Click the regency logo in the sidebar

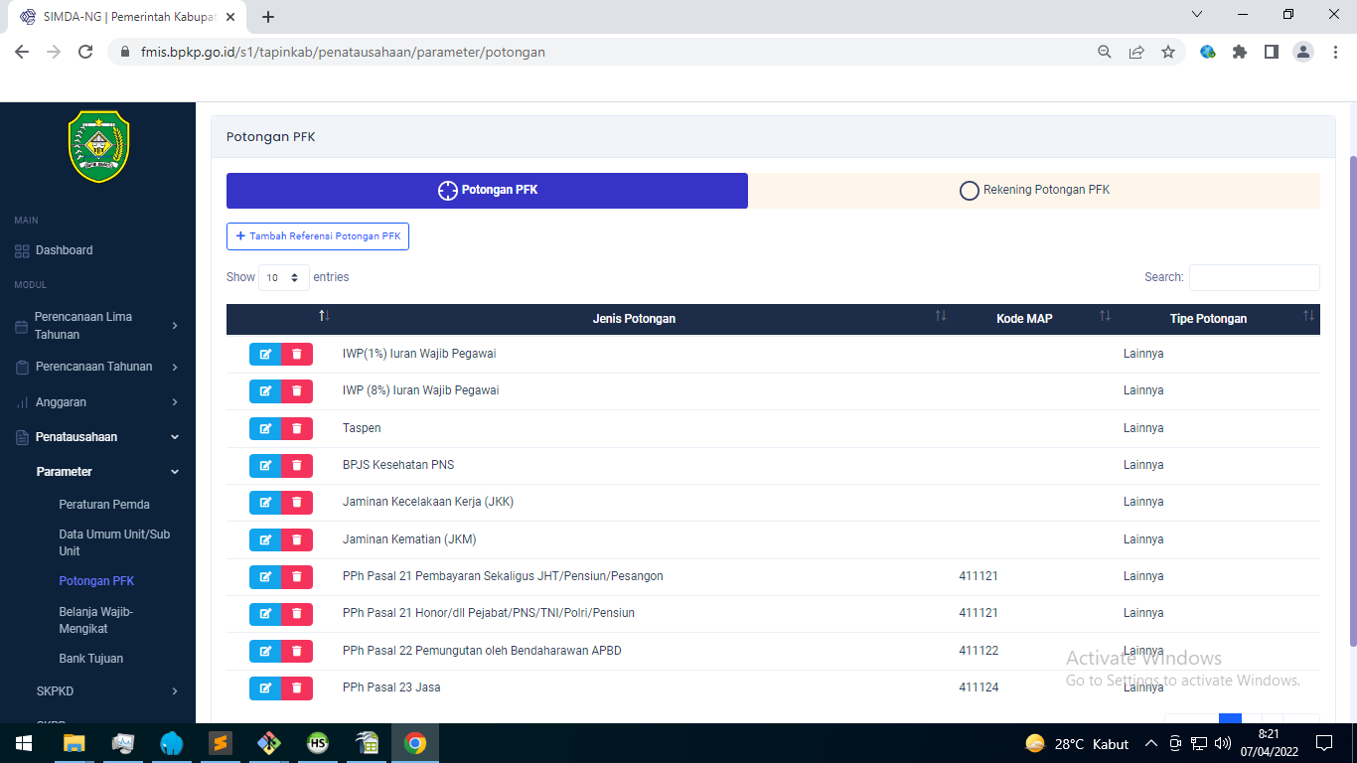click(98, 146)
